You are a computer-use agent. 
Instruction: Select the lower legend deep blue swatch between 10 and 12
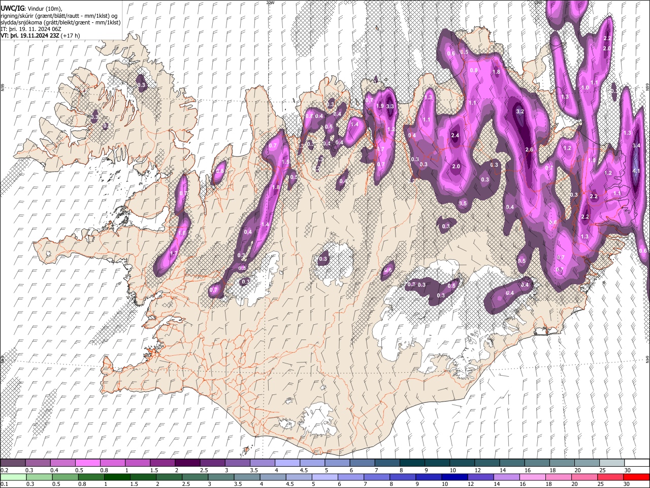click(x=454, y=477)
